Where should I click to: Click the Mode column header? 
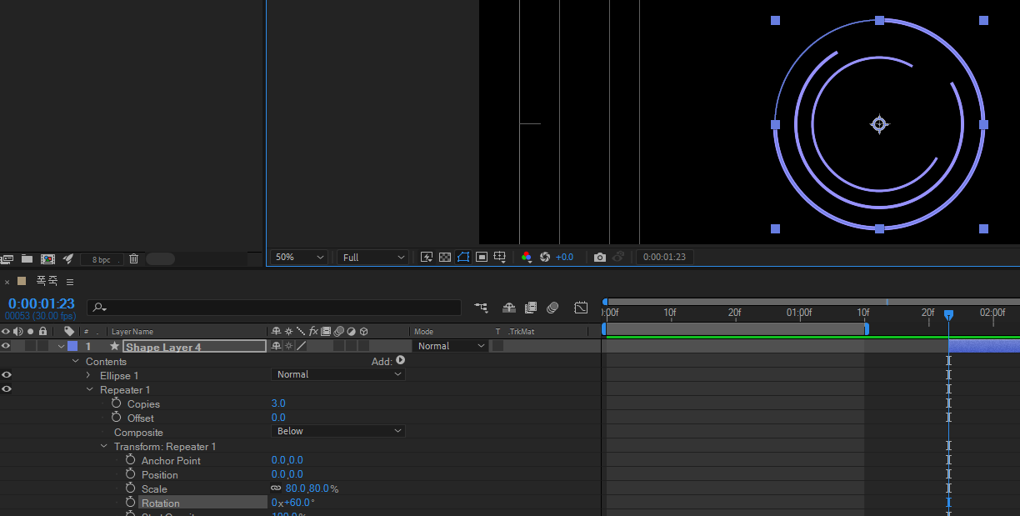pyautogui.click(x=424, y=332)
